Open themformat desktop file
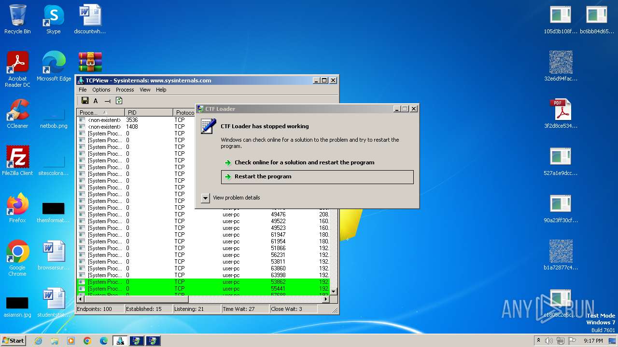618x347 pixels. point(54,212)
